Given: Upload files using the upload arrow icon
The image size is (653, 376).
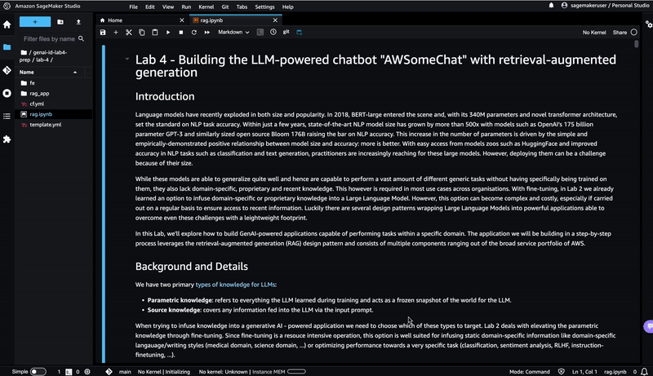Looking at the screenshot, I should point(78,22).
